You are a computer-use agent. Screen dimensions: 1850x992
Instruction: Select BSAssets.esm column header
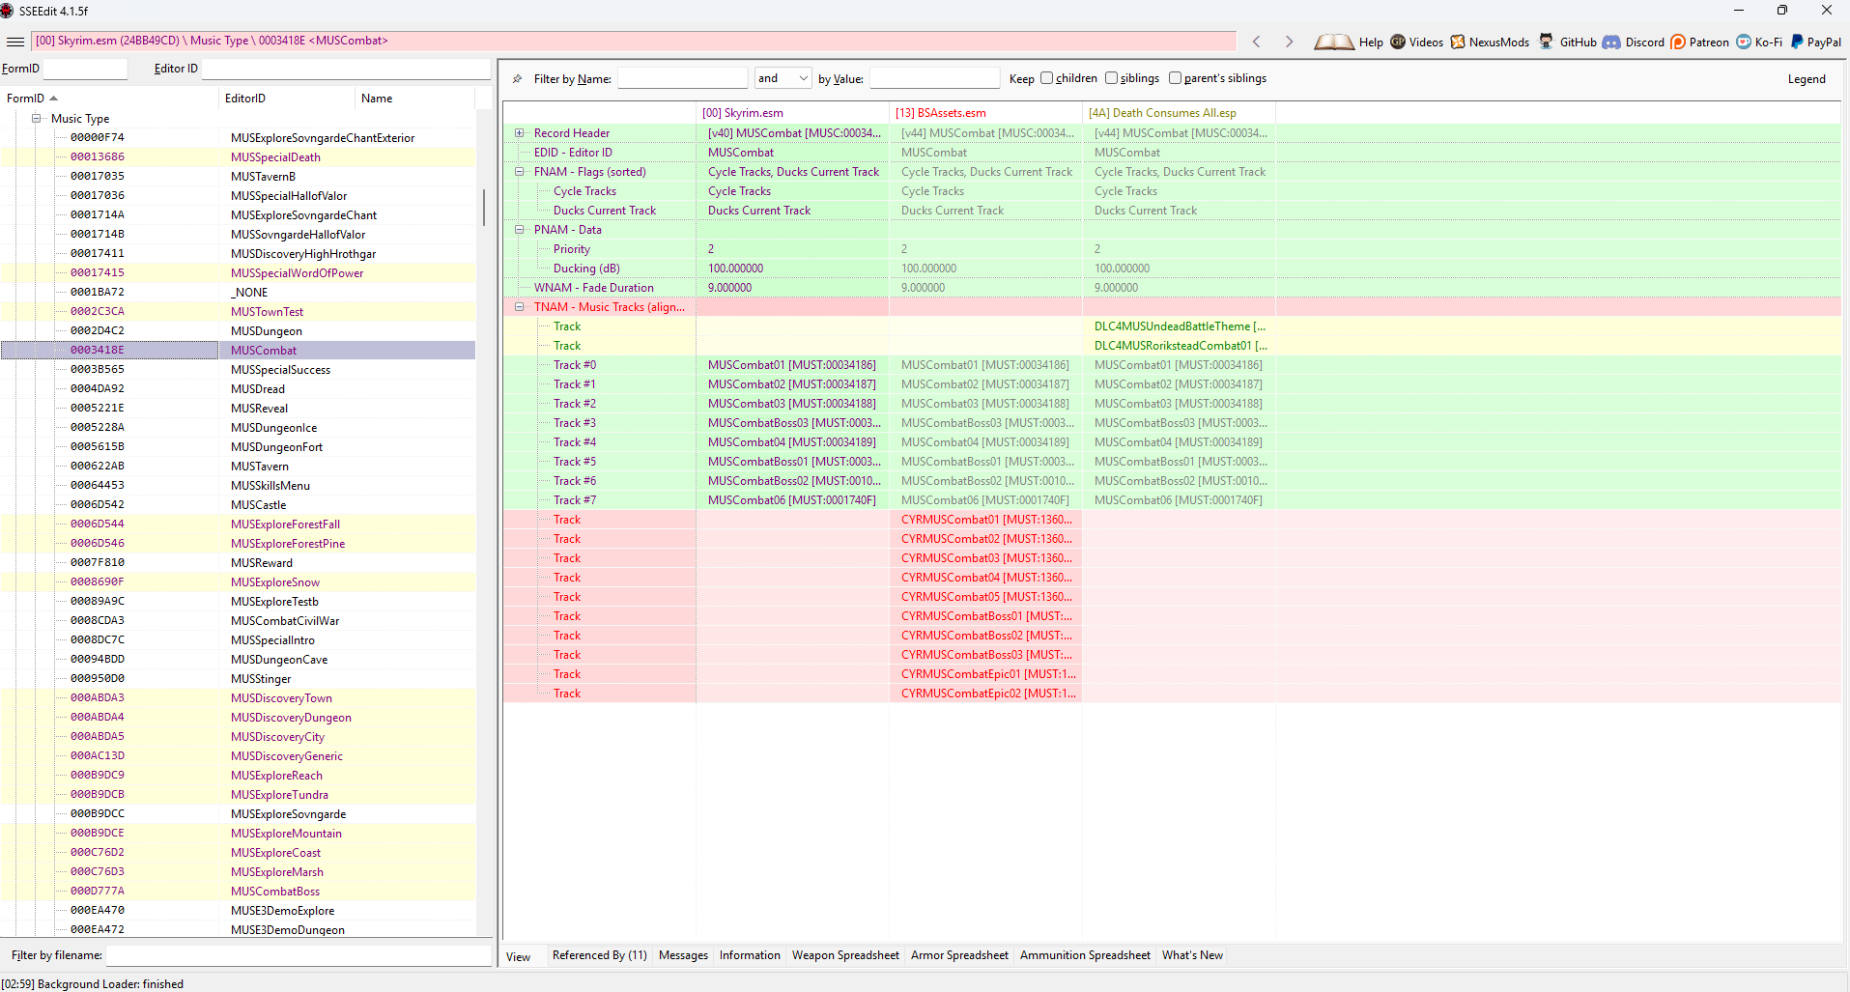pos(985,113)
